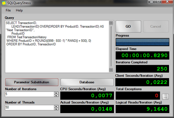Click the exceptions details ellipsis button
The image size is (174, 118).
165,97
